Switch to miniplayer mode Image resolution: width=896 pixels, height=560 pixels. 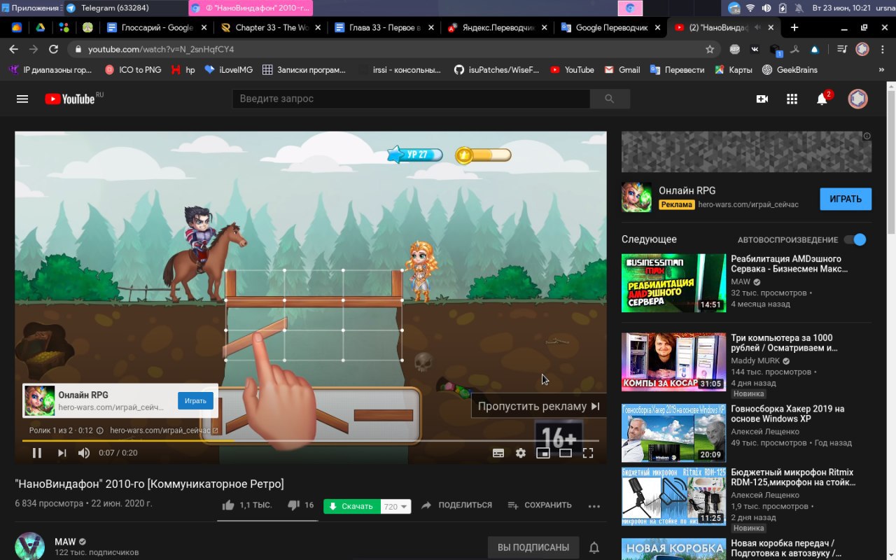(542, 453)
